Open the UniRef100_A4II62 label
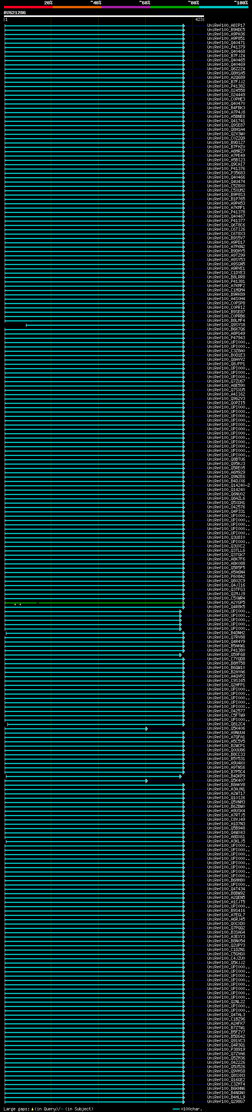This screenshot has height=1112, width=252. click(226, 394)
